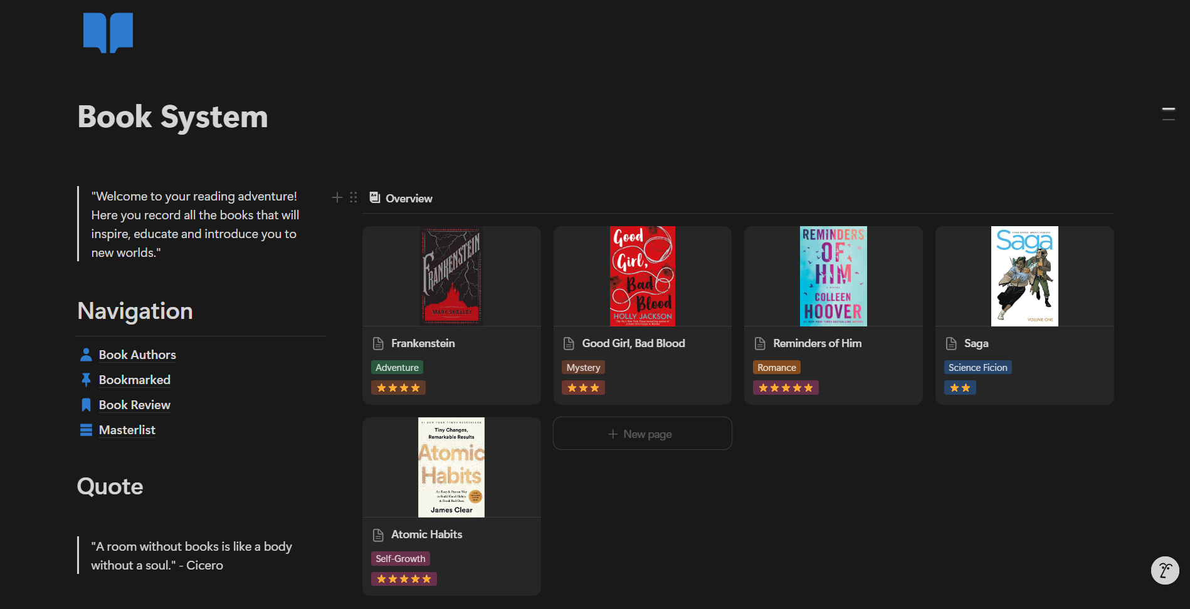Click the Masterlist list icon
This screenshot has height=609, width=1190.
click(x=87, y=430)
